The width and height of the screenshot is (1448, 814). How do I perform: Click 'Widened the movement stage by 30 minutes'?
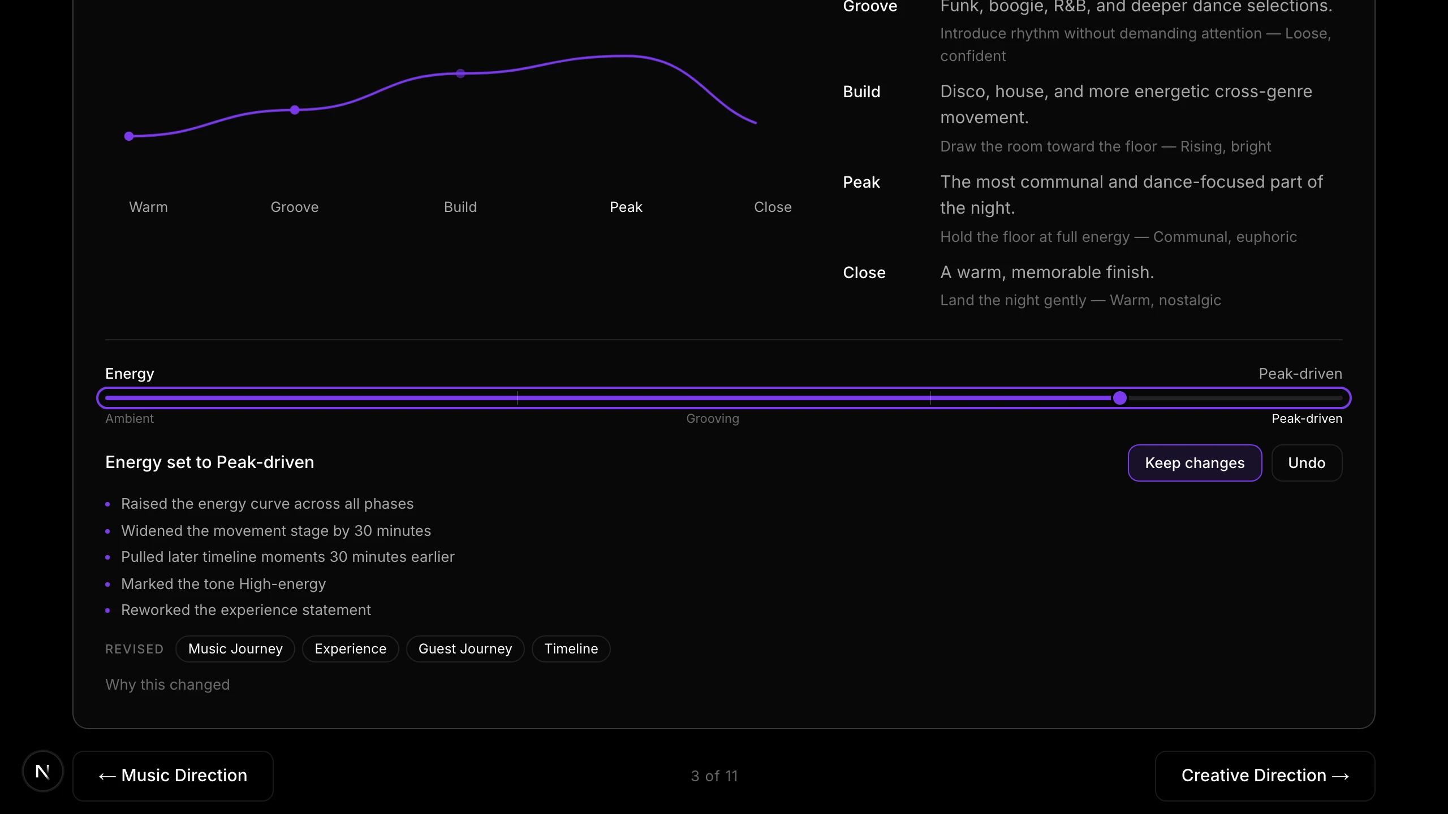coord(276,531)
